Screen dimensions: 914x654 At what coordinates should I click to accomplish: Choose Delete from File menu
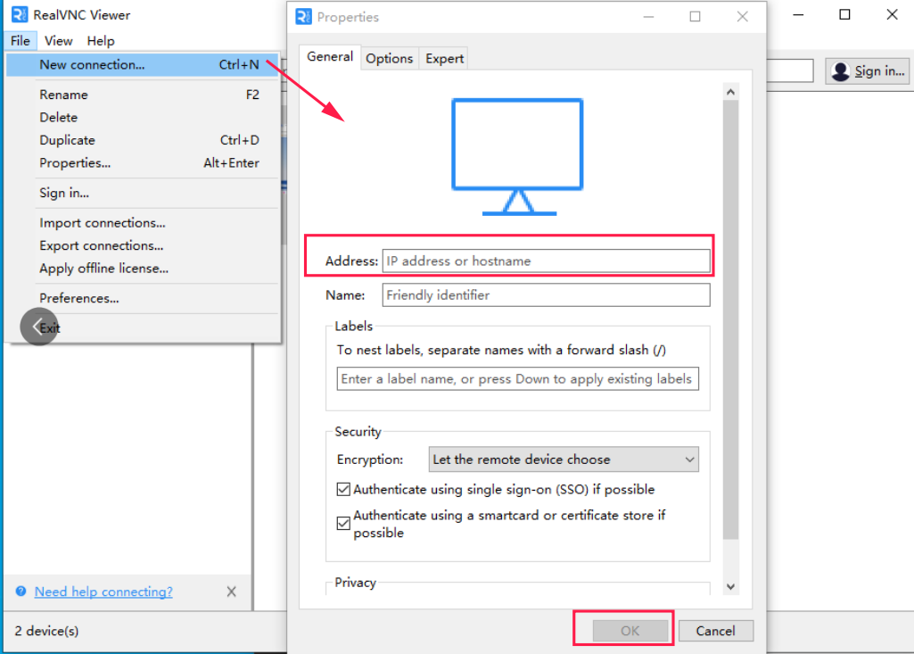tap(143, 117)
